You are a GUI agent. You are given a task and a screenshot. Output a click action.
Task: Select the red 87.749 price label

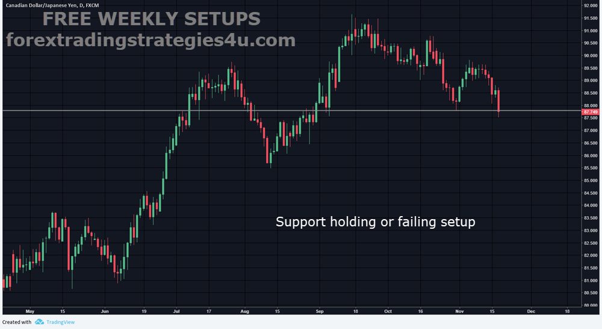click(590, 112)
